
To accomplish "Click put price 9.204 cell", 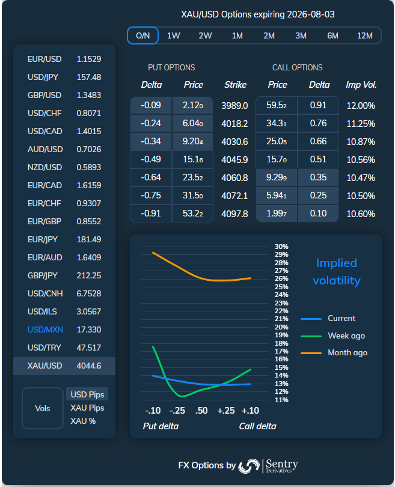I will click(192, 141).
